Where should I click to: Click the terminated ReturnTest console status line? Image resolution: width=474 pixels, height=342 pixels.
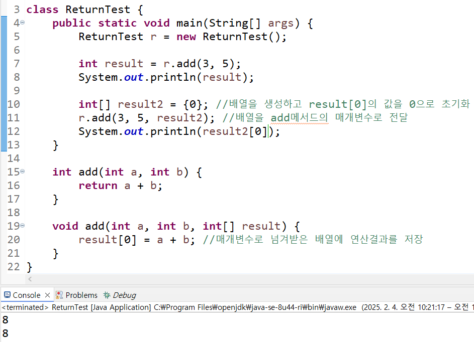click(x=237, y=307)
